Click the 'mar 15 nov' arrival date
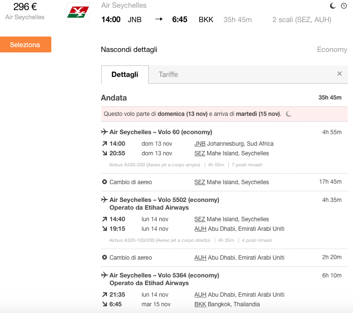Screen dimensions: 353x313 click(156, 304)
